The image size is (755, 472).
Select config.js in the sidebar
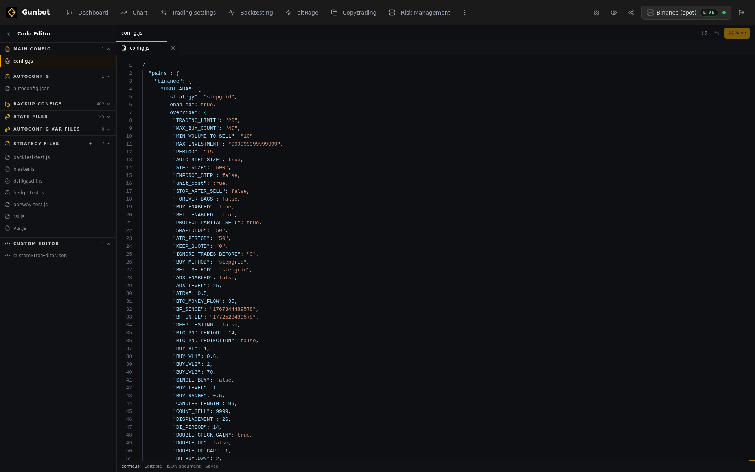[x=58, y=61]
